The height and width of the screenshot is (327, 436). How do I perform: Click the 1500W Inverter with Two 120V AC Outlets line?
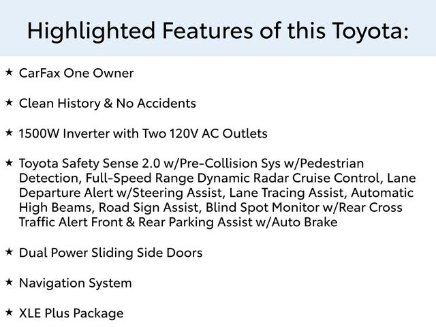click(x=143, y=134)
